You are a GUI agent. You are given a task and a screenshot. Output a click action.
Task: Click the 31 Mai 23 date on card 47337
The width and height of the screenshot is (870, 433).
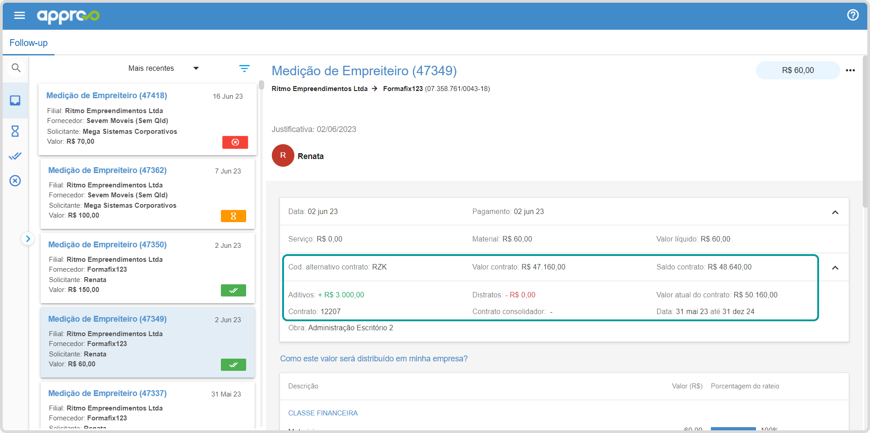click(226, 394)
